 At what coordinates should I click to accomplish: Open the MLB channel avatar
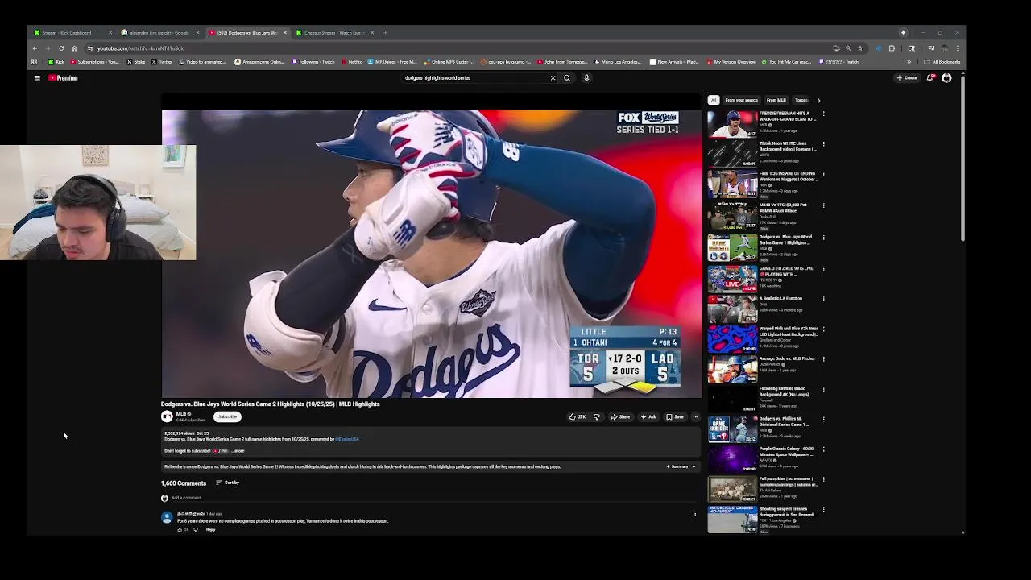pyautogui.click(x=167, y=416)
